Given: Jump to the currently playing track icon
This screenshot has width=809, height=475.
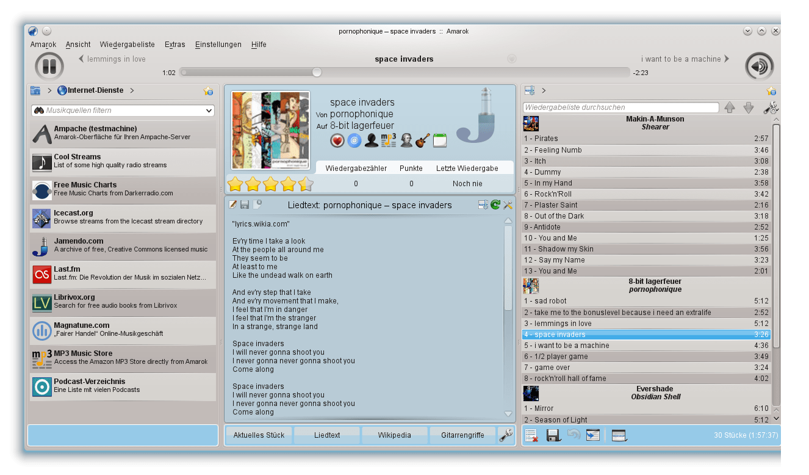Looking at the screenshot, I should tap(593, 435).
